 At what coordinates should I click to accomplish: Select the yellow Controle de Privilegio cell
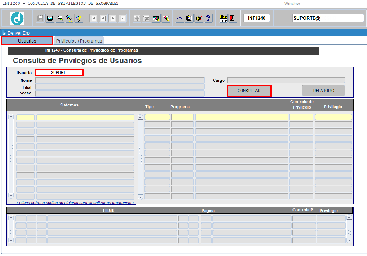301,117
